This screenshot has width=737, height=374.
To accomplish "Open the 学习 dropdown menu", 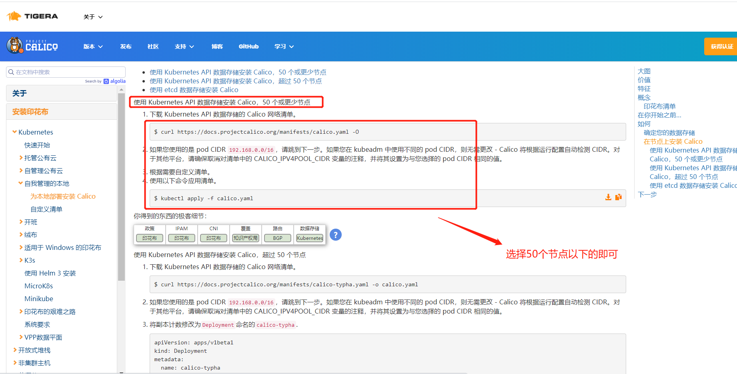I will point(284,46).
